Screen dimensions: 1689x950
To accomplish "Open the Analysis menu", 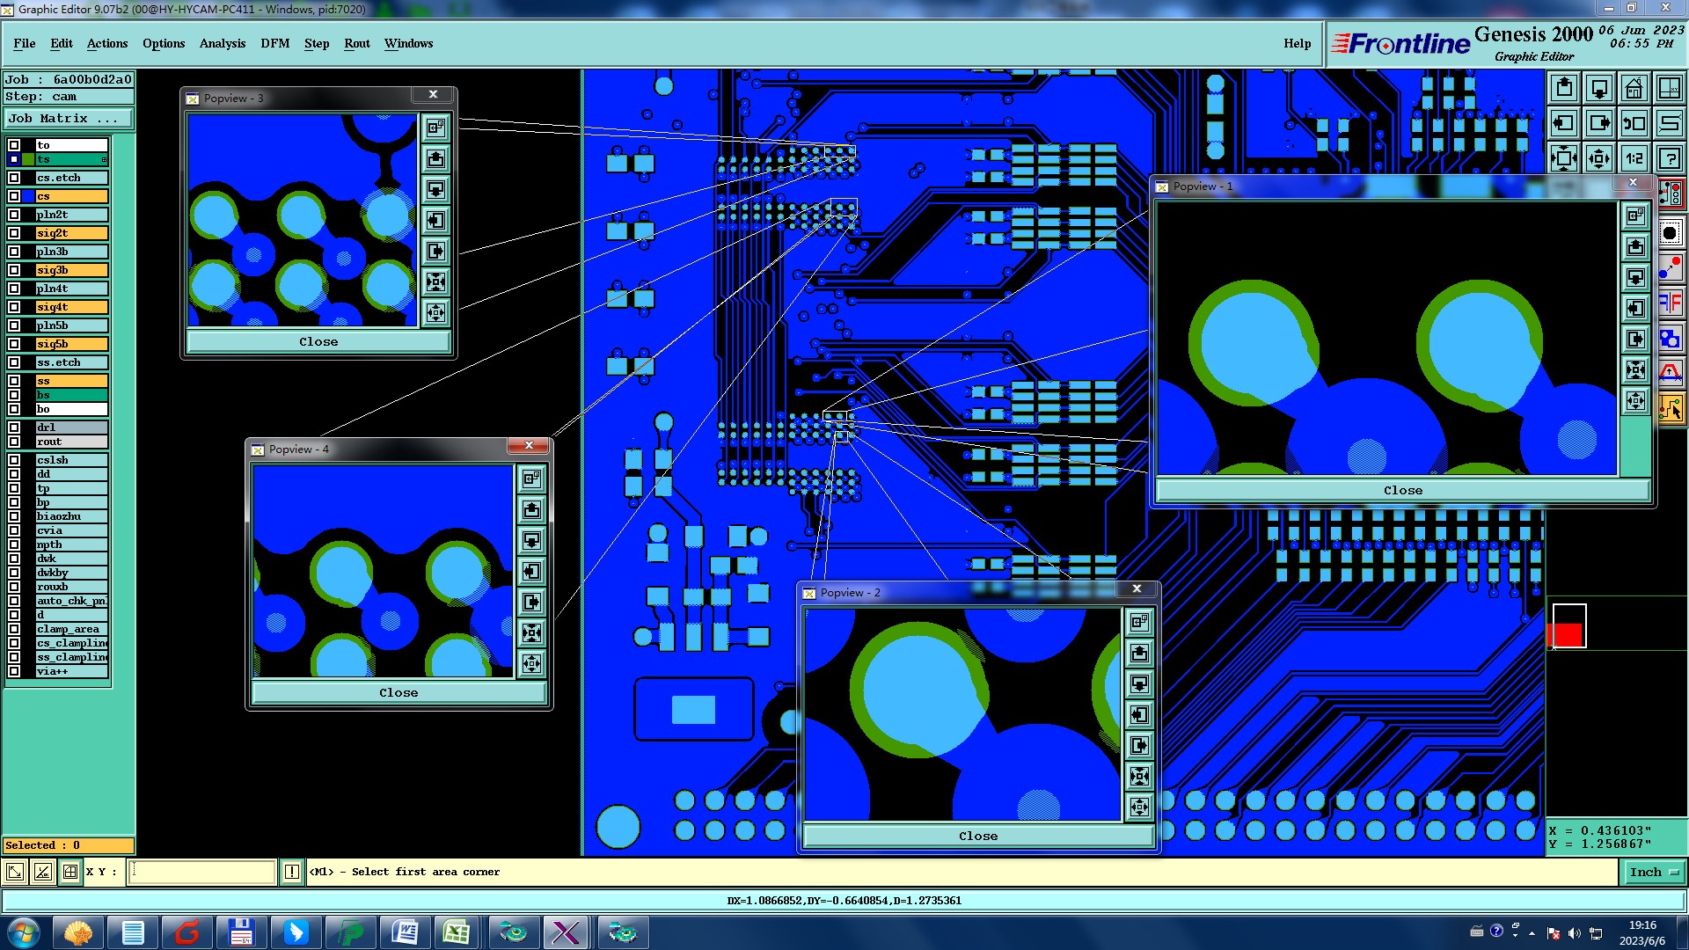I will (223, 43).
